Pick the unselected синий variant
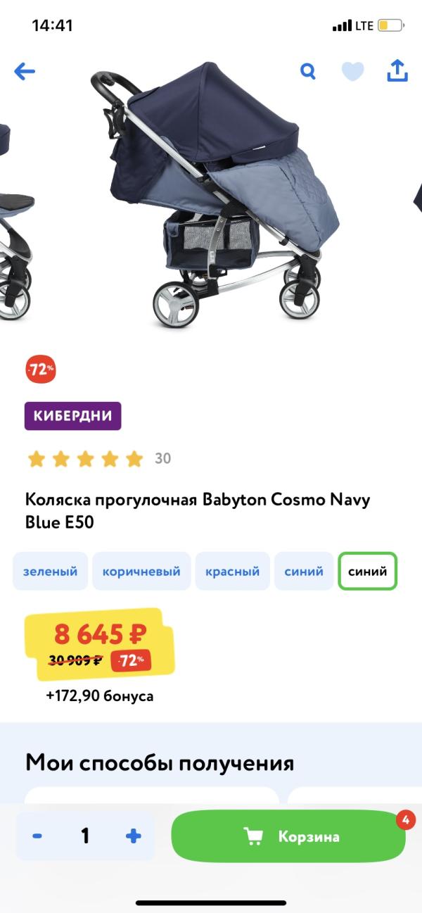 point(304,571)
